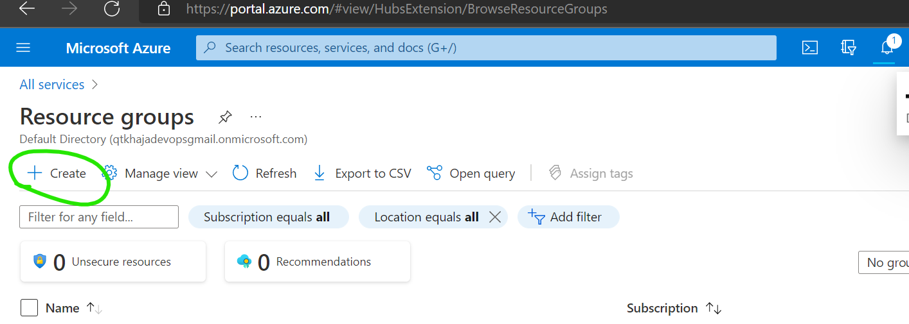The width and height of the screenshot is (909, 324).
Task: Open the notifications bell
Action: coord(887,48)
